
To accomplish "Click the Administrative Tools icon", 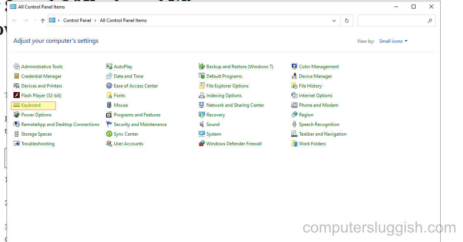I will [x=17, y=67].
